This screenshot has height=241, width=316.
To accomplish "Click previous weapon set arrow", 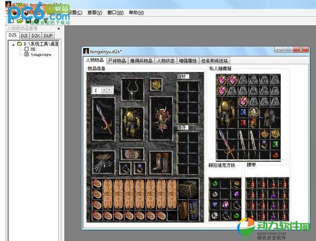I will [104, 90].
